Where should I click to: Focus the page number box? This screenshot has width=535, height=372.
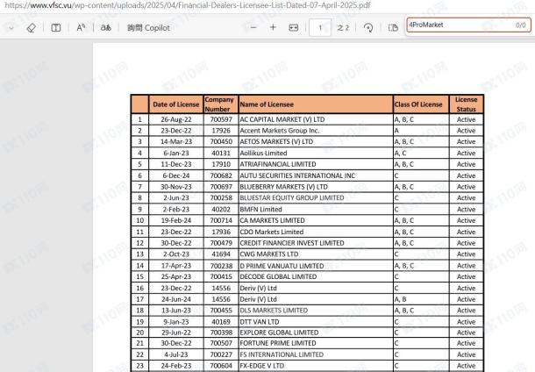click(x=320, y=28)
